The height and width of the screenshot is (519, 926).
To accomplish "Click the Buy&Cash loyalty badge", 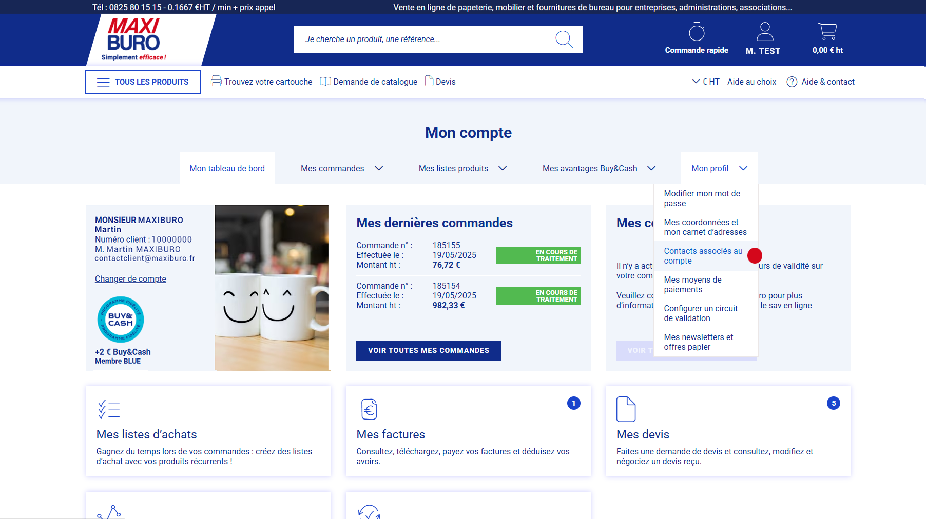I will tap(121, 320).
